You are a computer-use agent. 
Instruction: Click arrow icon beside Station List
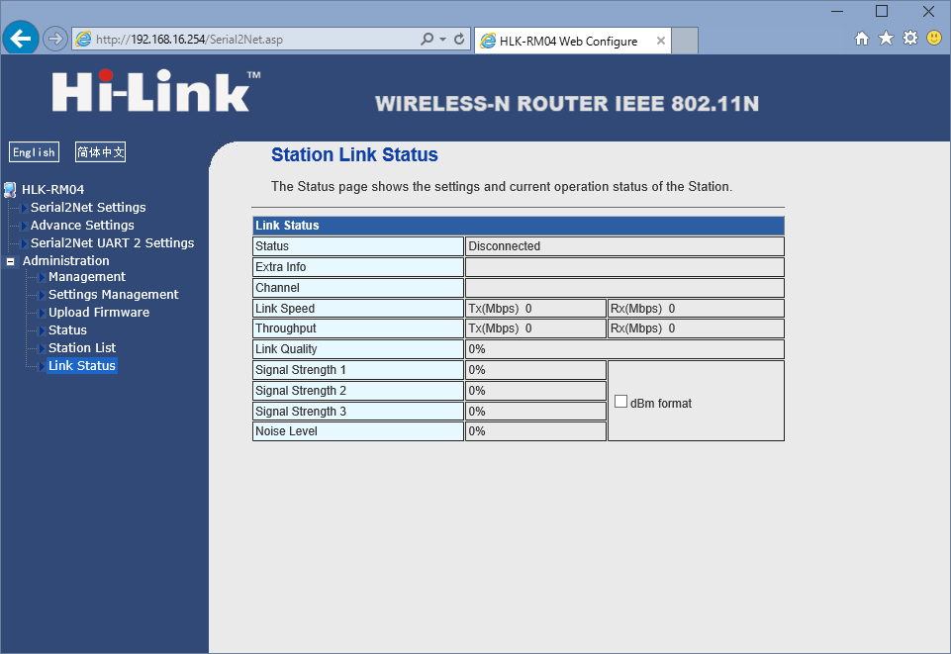click(x=43, y=349)
